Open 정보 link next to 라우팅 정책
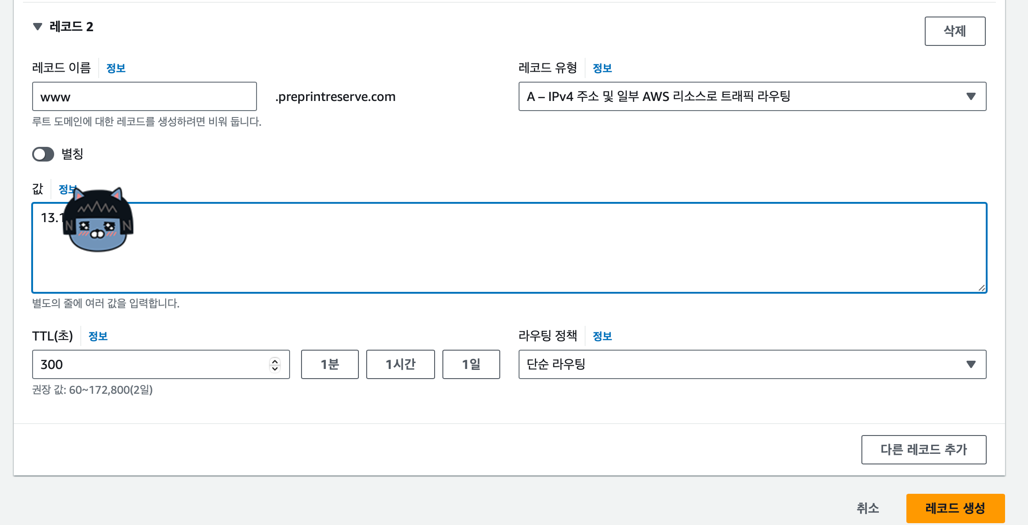The height and width of the screenshot is (525, 1028). tap(602, 336)
